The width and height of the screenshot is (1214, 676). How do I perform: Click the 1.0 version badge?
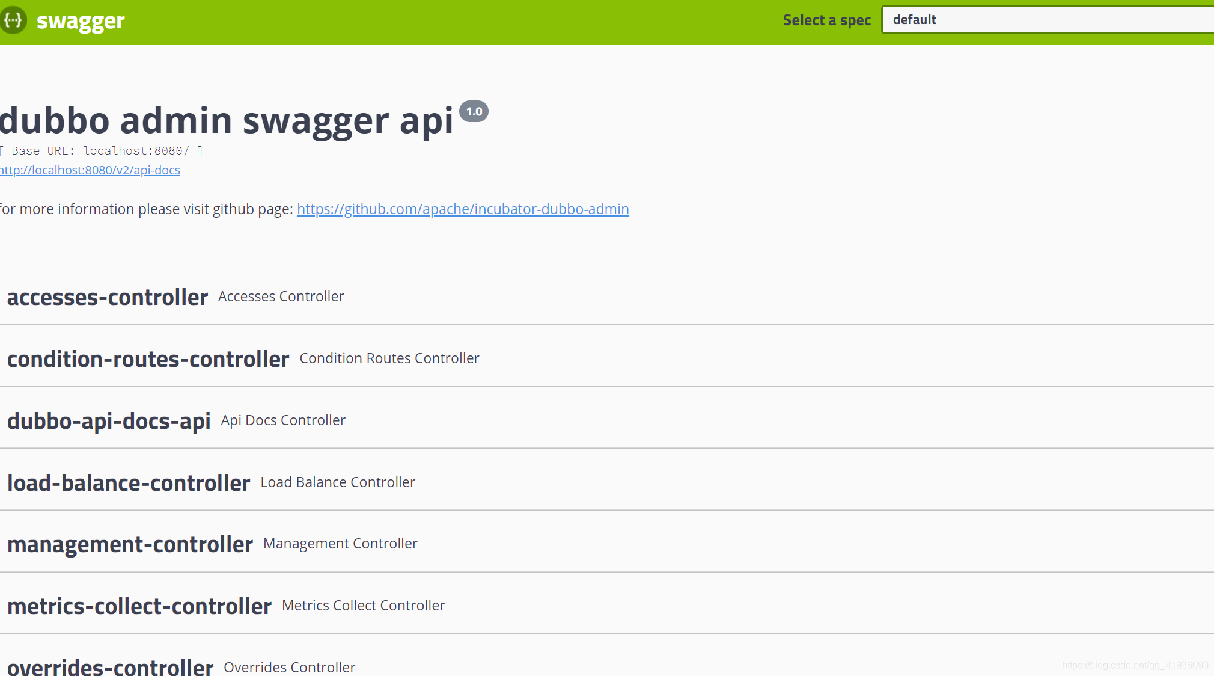pos(474,111)
